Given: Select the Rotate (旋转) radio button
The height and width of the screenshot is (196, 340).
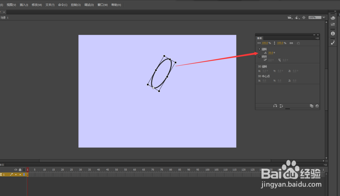Looking at the screenshot, I should coord(259,49).
